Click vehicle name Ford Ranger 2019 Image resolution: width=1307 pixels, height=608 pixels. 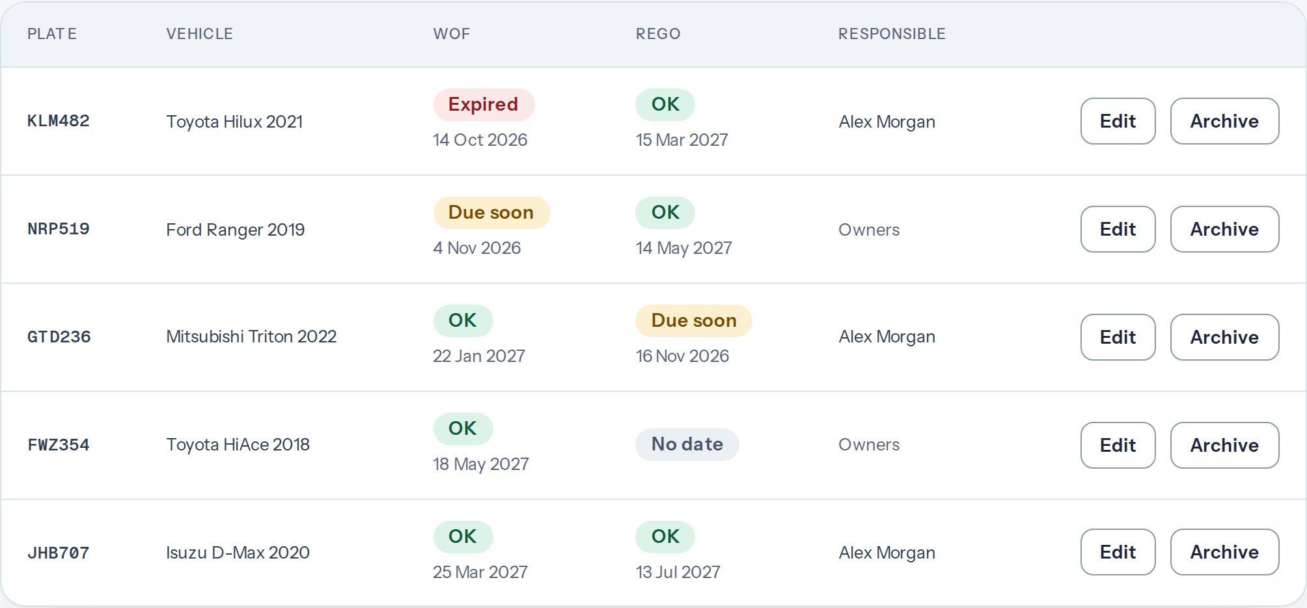pyautogui.click(x=235, y=230)
